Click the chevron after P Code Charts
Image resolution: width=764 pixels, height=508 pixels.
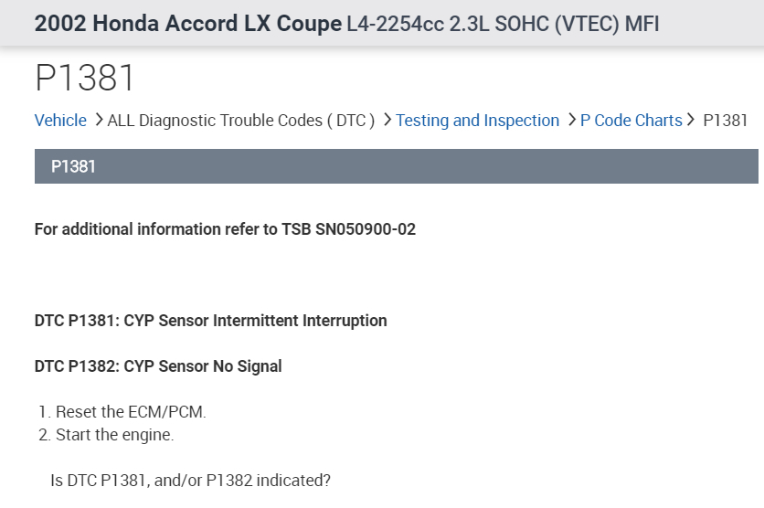(x=692, y=120)
